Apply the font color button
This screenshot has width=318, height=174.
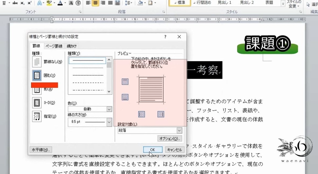(60, 3)
